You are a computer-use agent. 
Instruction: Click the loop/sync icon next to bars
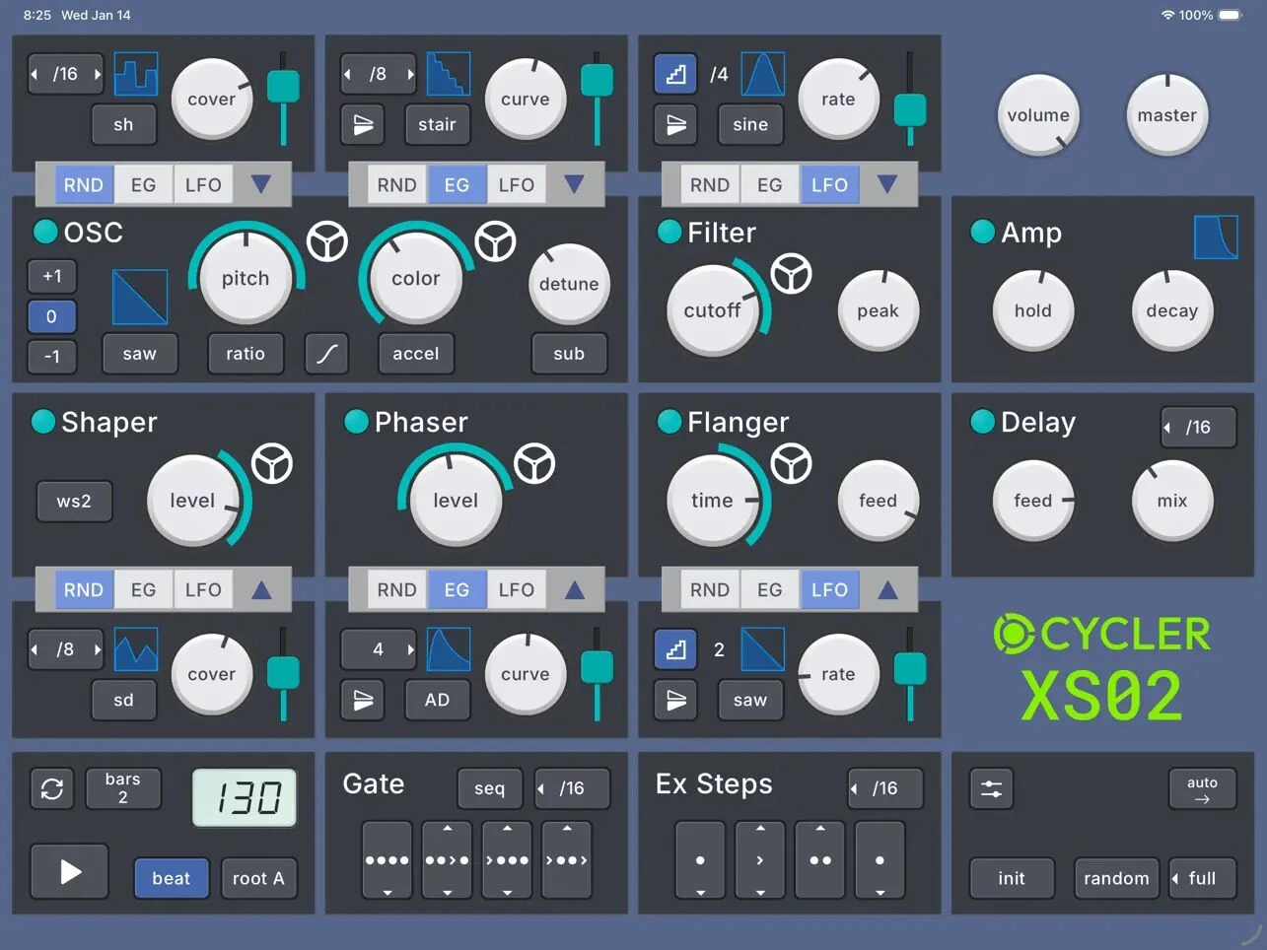click(51, 789)
